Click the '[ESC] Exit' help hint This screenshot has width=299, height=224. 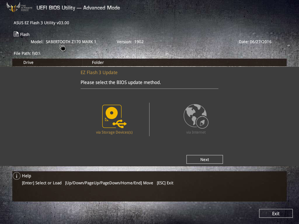click(165, 183)
